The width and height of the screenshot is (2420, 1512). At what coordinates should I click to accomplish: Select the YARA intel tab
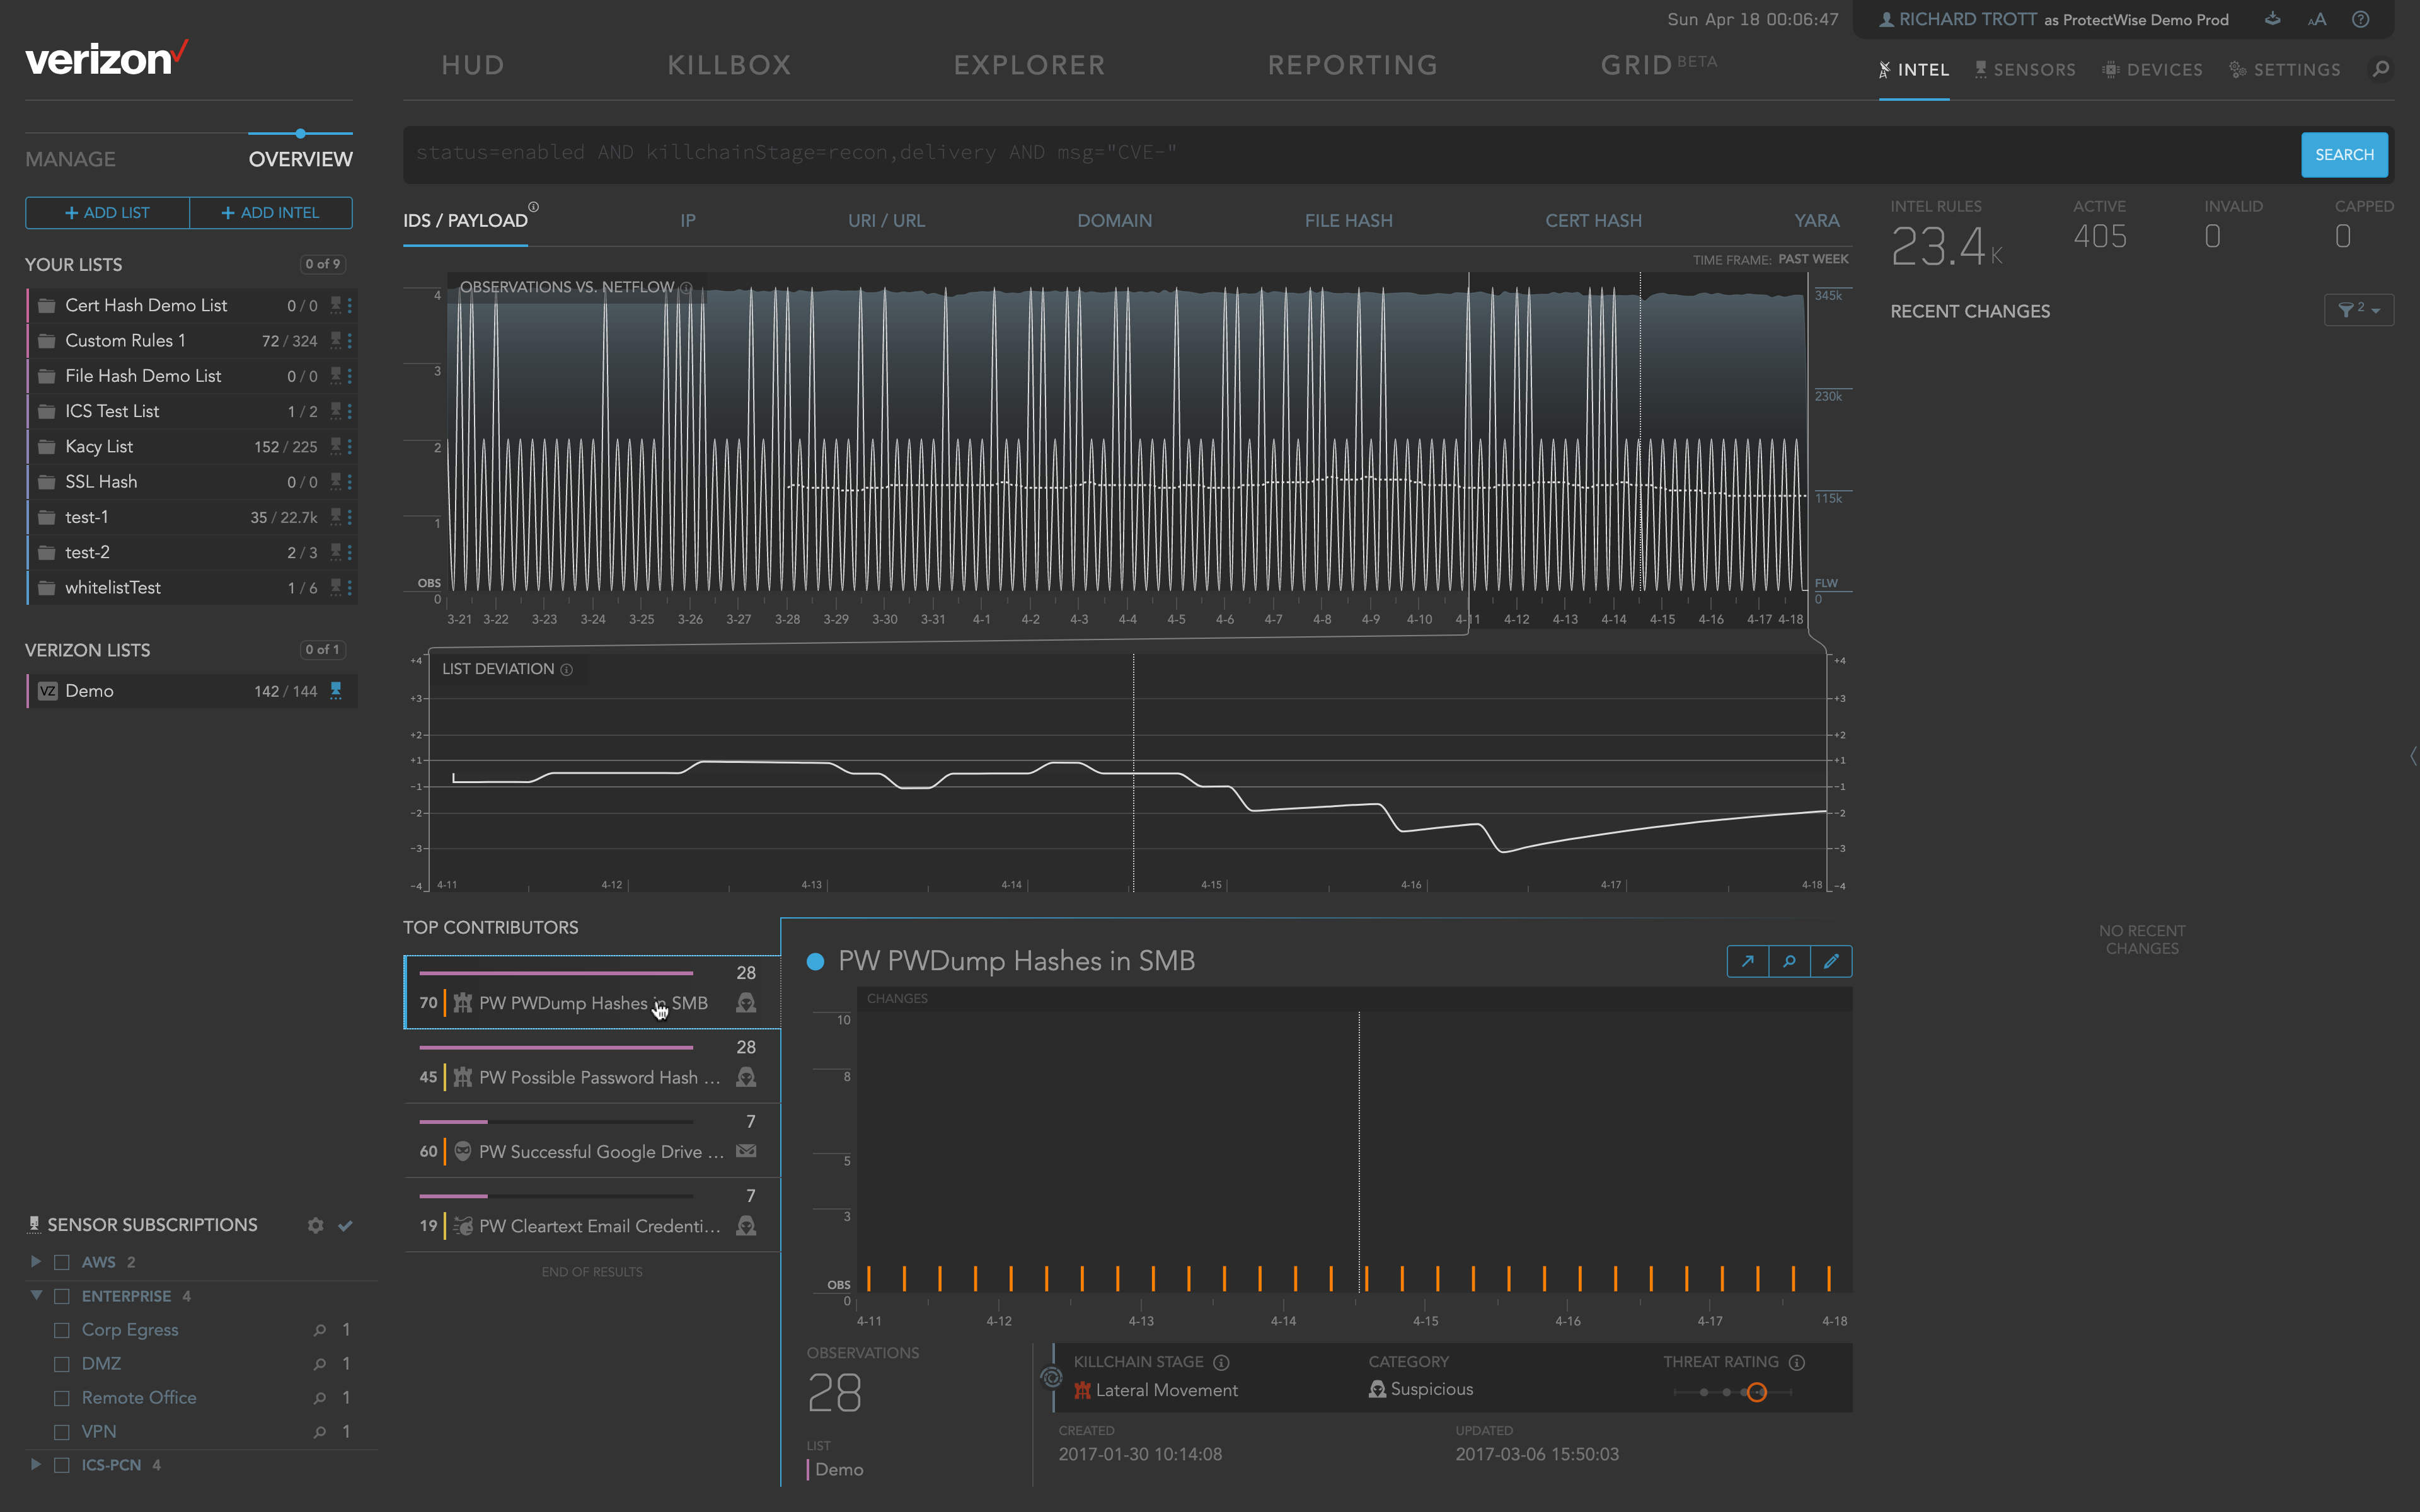pyautogui.click(x=1816, y=221)
